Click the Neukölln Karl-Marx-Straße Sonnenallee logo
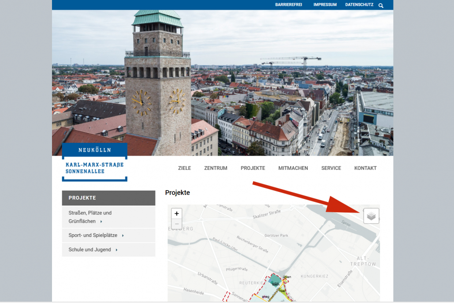 coord(95,162)
